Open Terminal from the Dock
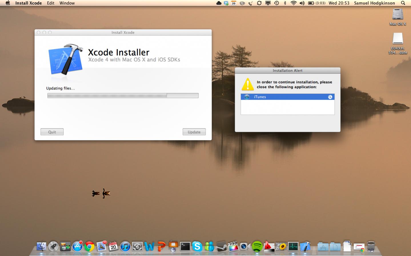The height and width of the screenshot is (256, 411). [185, 246]
